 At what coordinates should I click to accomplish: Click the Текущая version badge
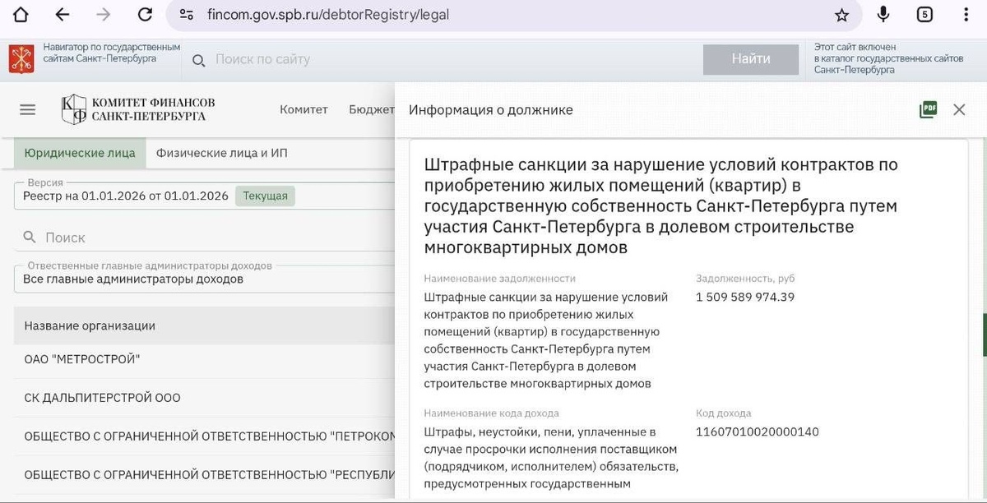point(266,196)
